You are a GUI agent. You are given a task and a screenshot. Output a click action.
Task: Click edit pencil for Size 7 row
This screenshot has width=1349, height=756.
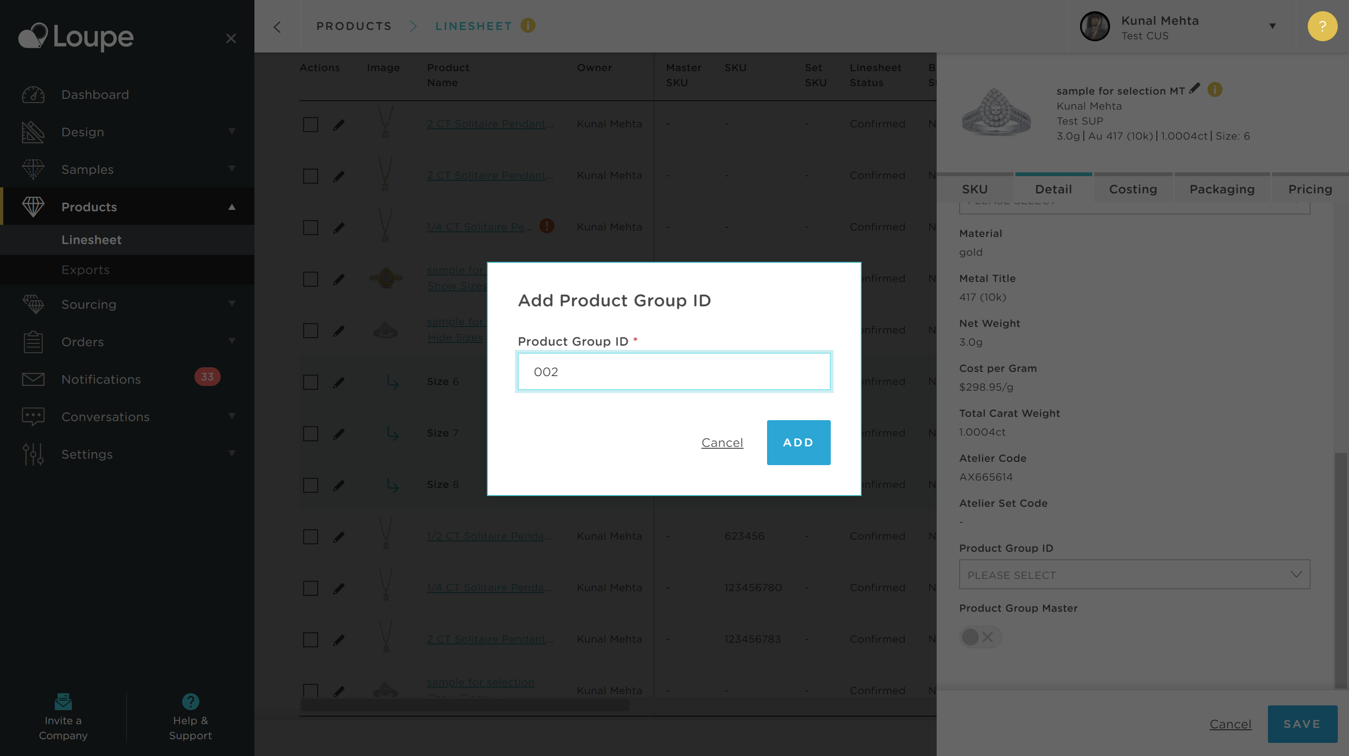pos(339,433)
